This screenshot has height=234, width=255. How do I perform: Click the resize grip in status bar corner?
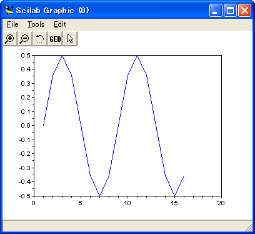(x=248, y=227)
